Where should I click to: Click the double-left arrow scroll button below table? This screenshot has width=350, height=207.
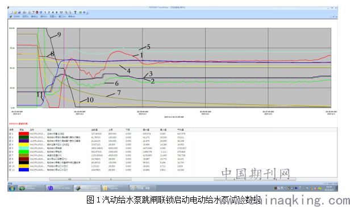[70, 179]
